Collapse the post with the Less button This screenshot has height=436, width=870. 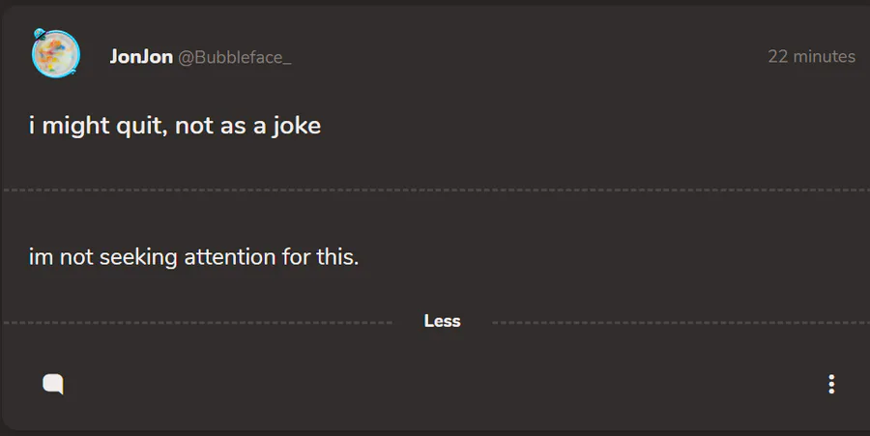point(442,321)
